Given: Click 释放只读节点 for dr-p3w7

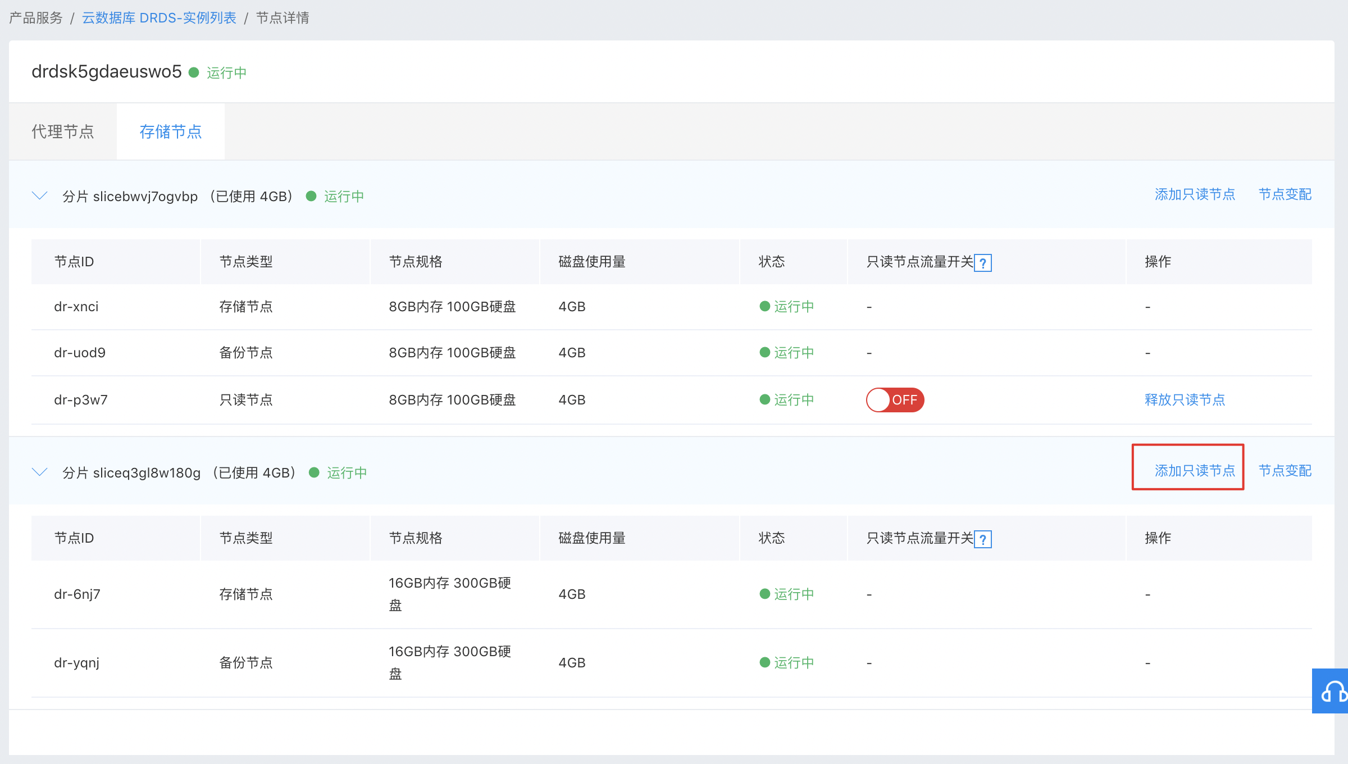Looking at the screenshot, I should point(1185,400).
